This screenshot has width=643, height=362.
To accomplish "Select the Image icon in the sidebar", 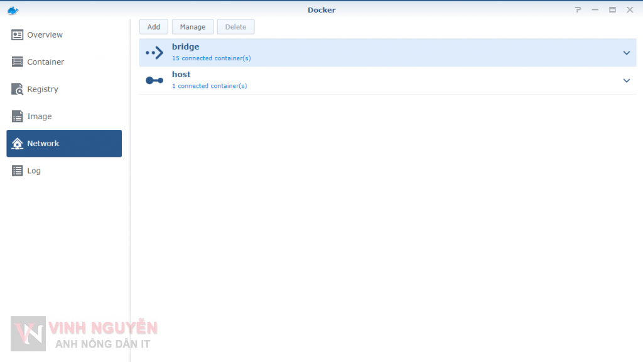I will pos(18,117).
